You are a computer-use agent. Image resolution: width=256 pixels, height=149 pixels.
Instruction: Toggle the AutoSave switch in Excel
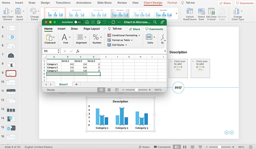[78, 22]
